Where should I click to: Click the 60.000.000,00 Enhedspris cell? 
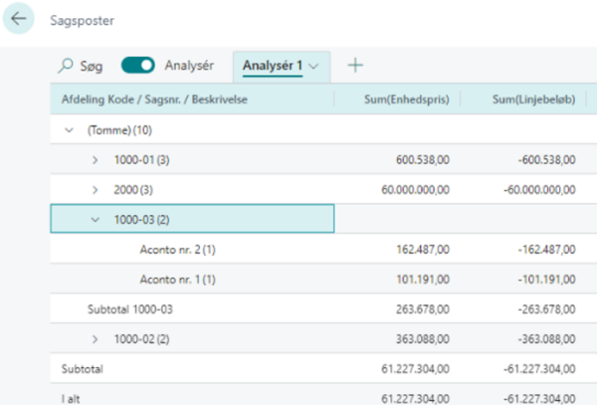(x=415, y=189)
